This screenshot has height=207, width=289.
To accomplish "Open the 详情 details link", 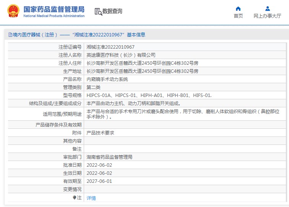I will coord(91,198).
